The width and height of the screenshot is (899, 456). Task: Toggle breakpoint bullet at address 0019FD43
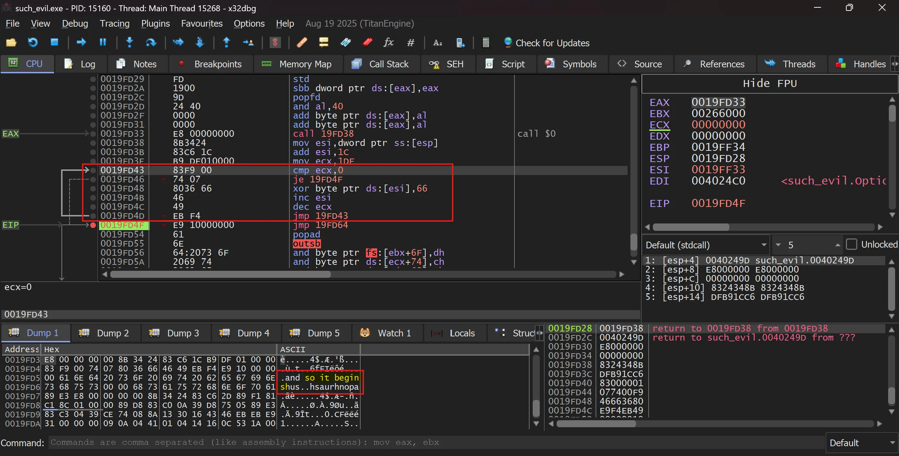[93, 170]
